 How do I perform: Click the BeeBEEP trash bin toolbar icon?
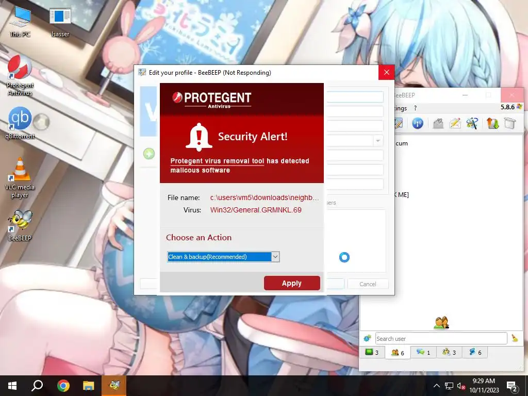(510, 123)
